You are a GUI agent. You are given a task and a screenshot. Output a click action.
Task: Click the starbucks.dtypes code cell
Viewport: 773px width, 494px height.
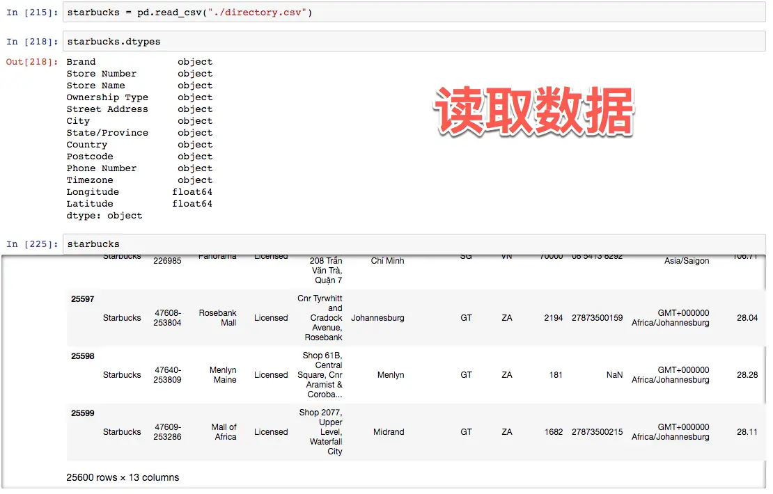pos(414,41)
